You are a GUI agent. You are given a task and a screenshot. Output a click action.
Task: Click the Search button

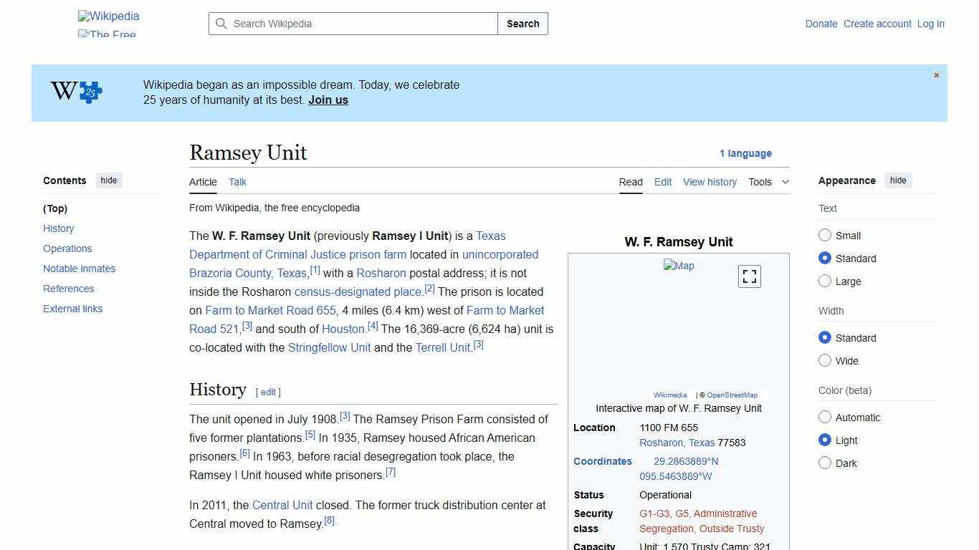click(x=522, y=24)
